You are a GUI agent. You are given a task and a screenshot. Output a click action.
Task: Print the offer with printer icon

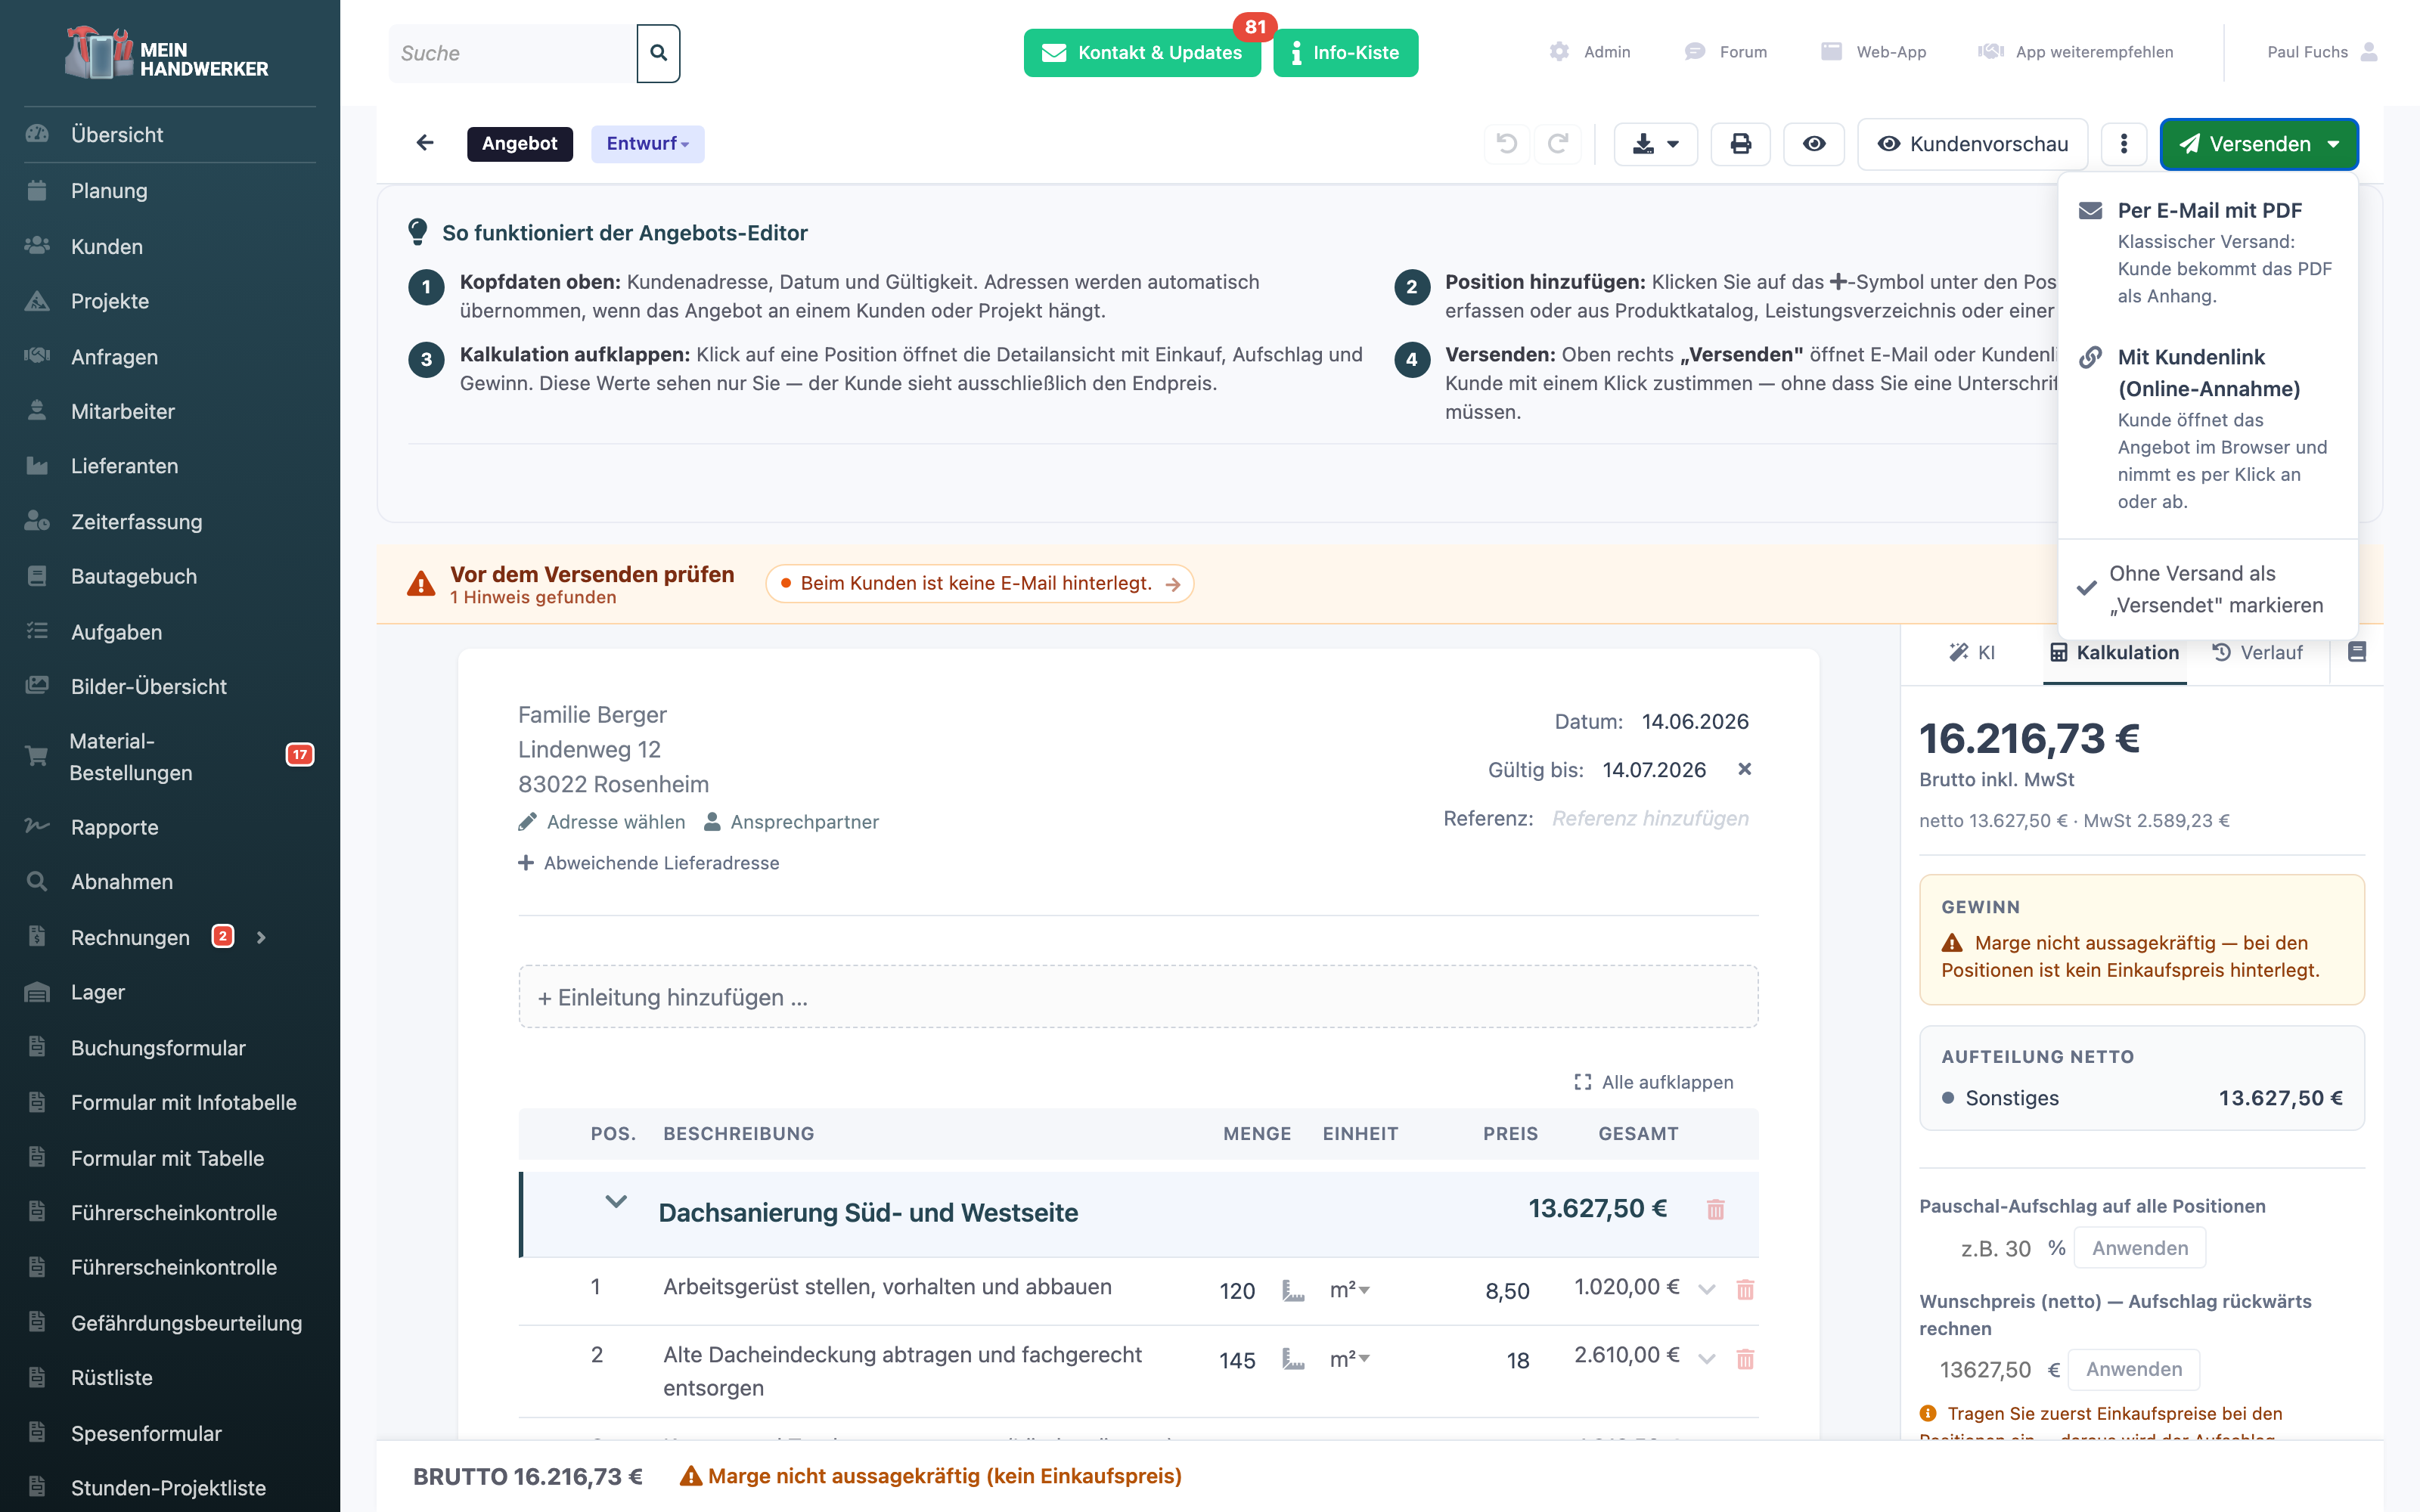coord(1740,144)
